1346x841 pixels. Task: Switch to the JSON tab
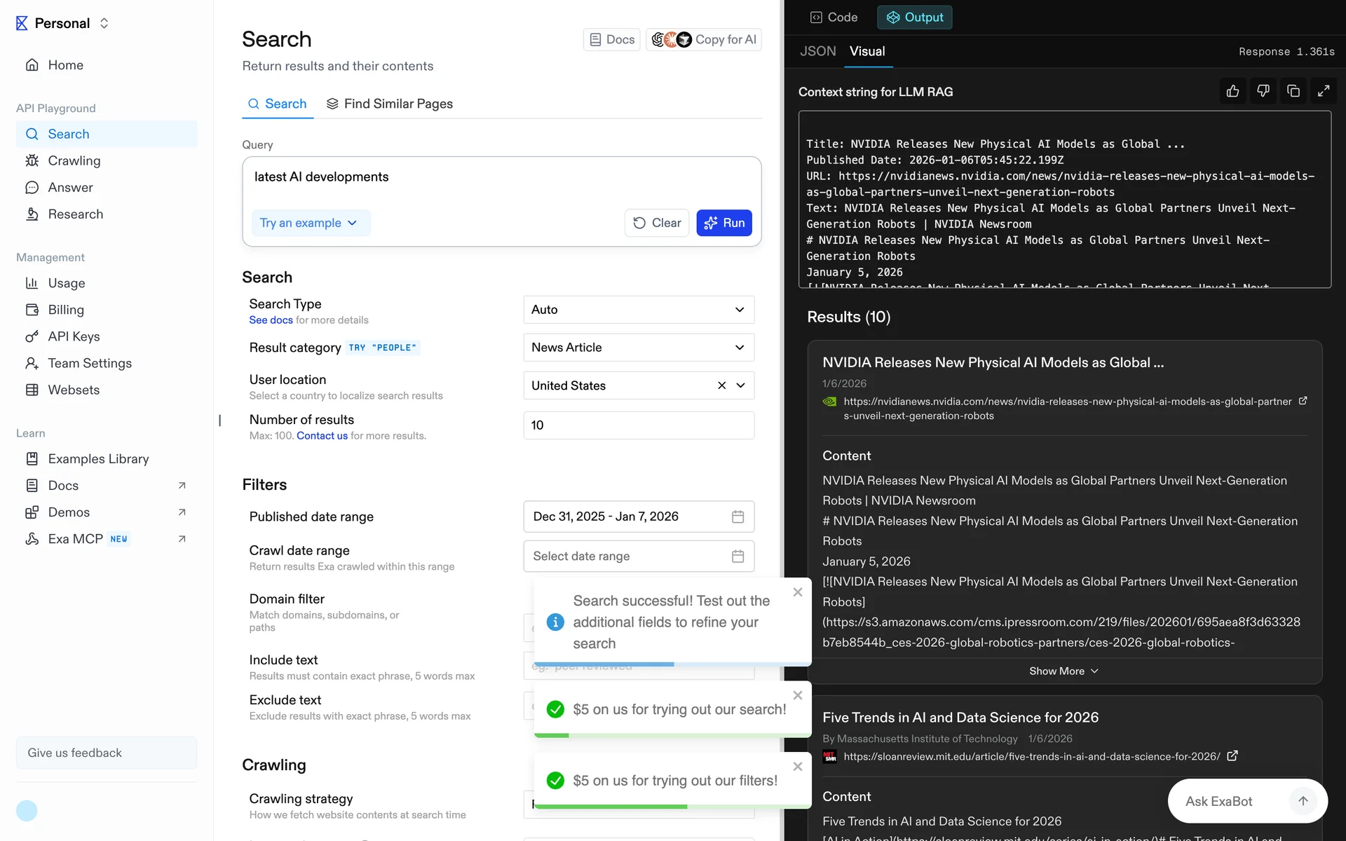point(817,51)
